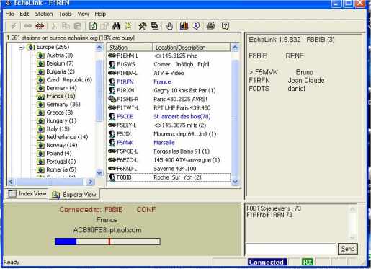
Task: Click the question-mark Help toolbar icon
Action: [x=225, y=26]
